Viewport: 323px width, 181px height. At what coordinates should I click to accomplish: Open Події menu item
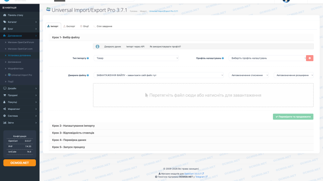point(10,82)
